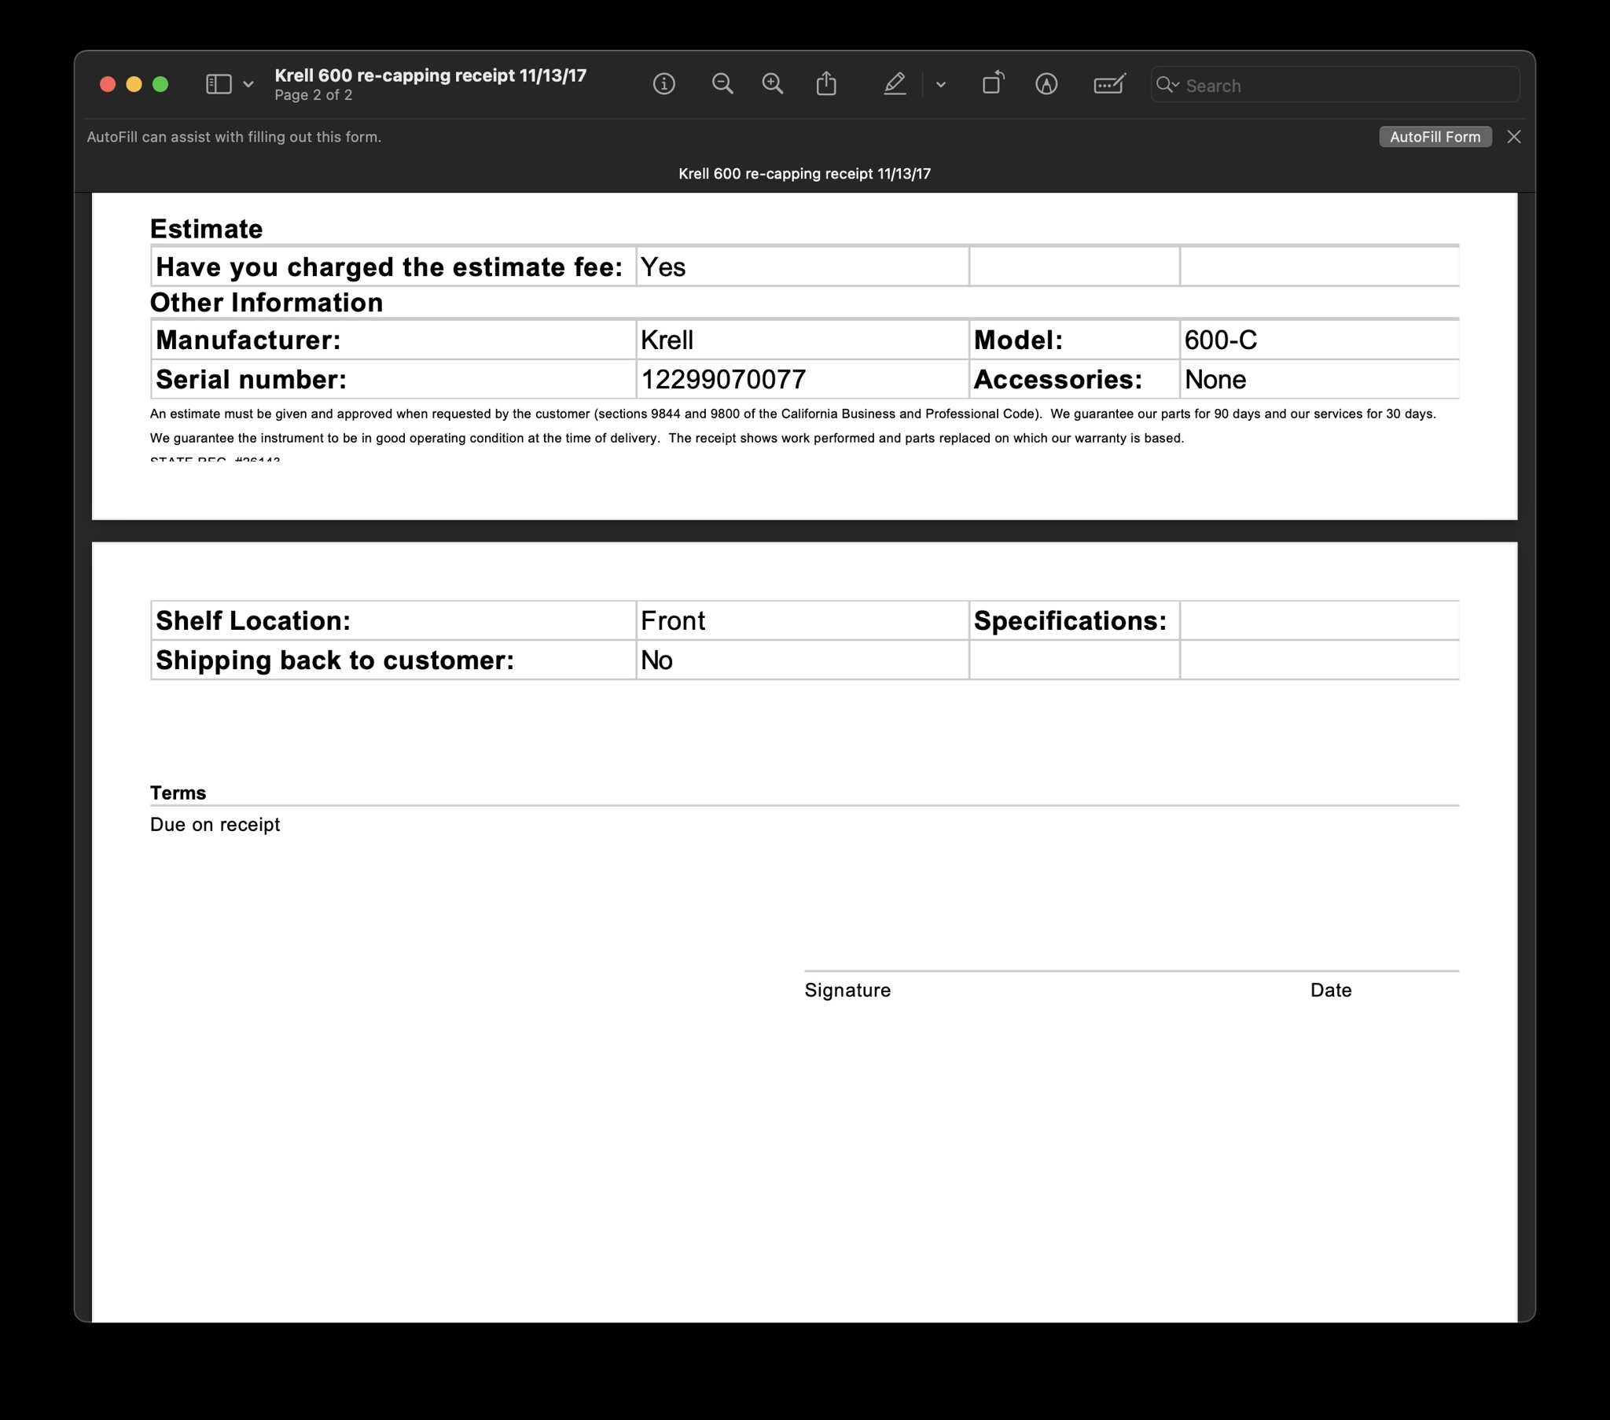The width and height of the screenshot is (1610, 1420).
Task: Click the 'Shelf Location:' label
Action: pyautogui.click(x=253, y=621)
